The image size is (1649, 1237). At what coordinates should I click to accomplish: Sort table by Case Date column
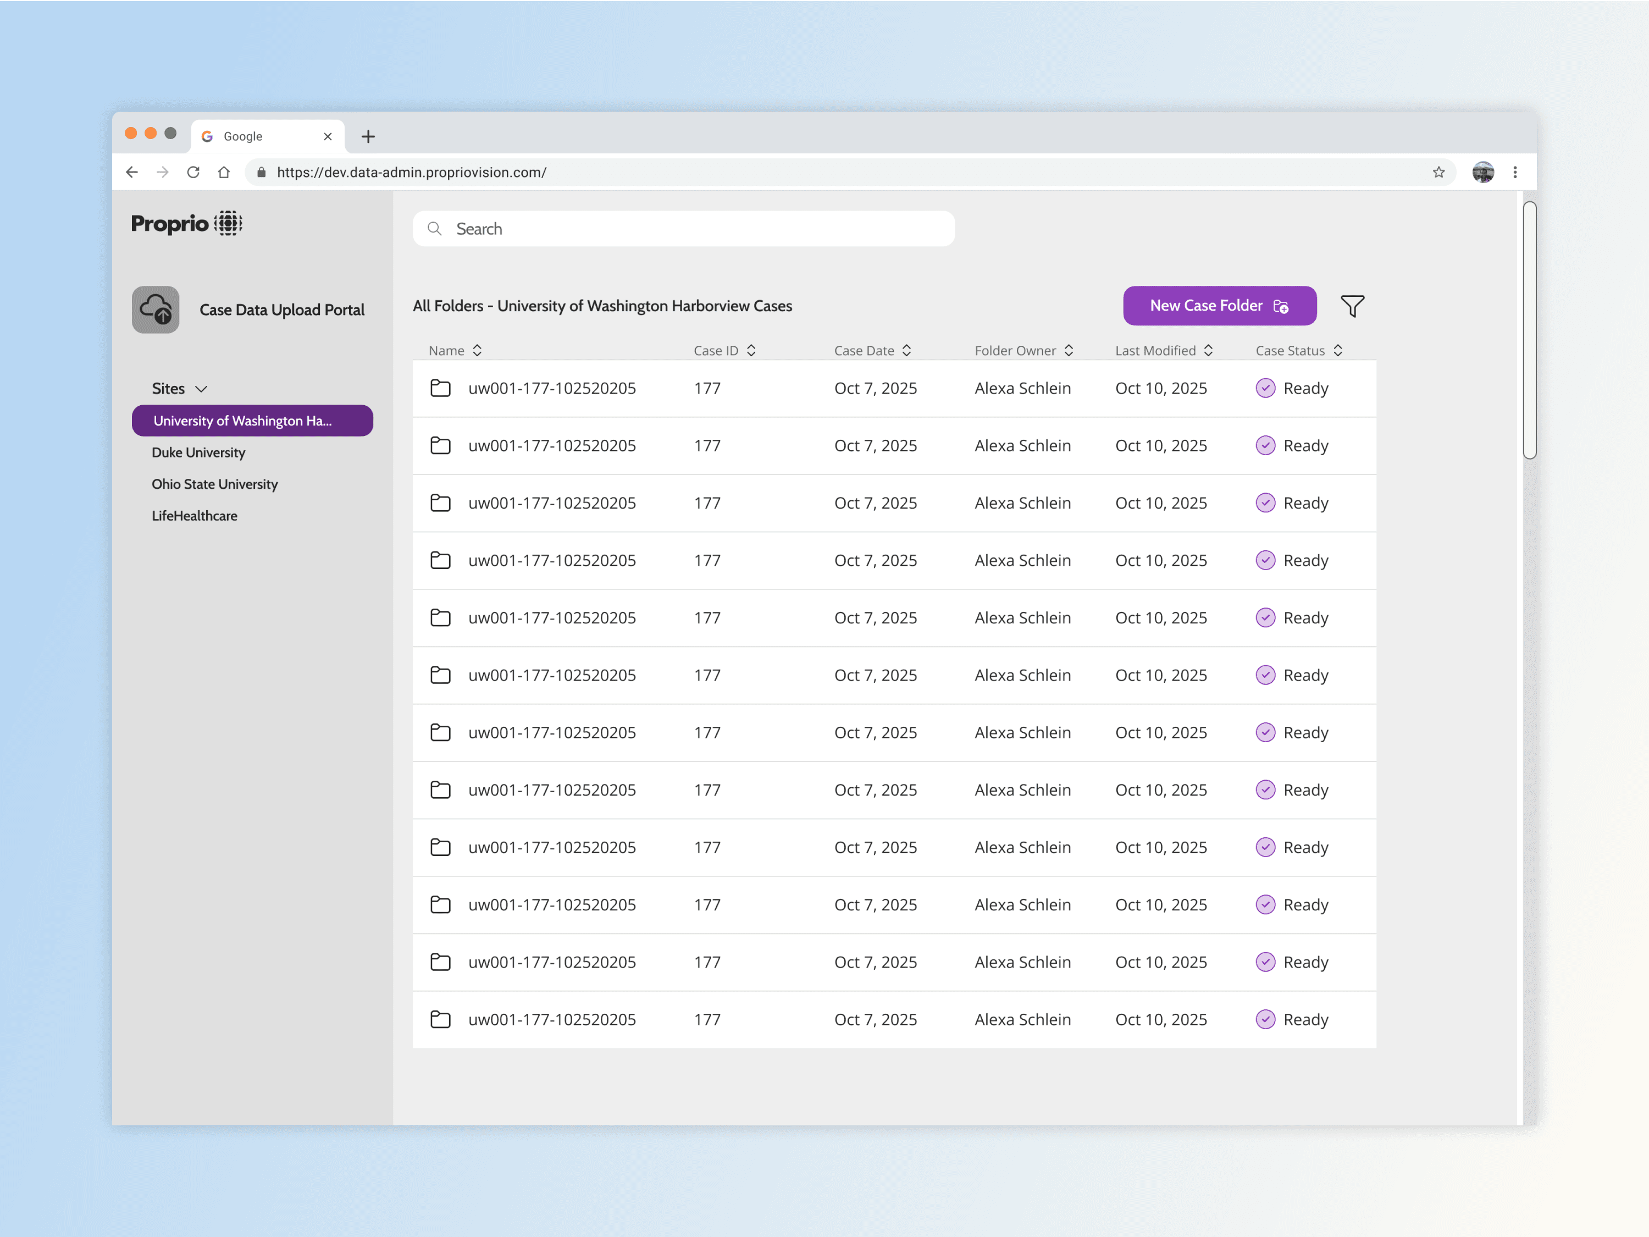[906, 350]
